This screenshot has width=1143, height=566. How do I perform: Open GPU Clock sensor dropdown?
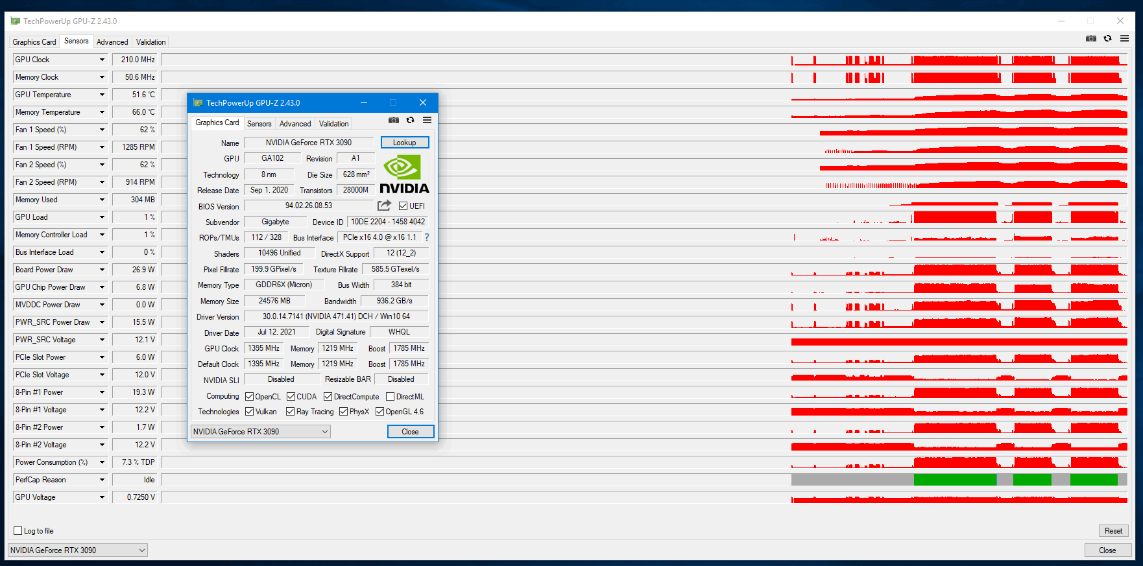coord(102,60)
